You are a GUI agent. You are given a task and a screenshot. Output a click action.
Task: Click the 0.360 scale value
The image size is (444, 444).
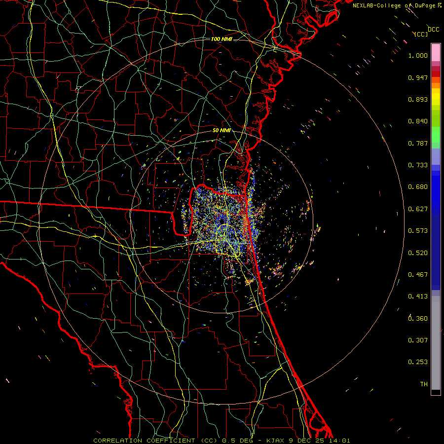click(x=418, y=319)
